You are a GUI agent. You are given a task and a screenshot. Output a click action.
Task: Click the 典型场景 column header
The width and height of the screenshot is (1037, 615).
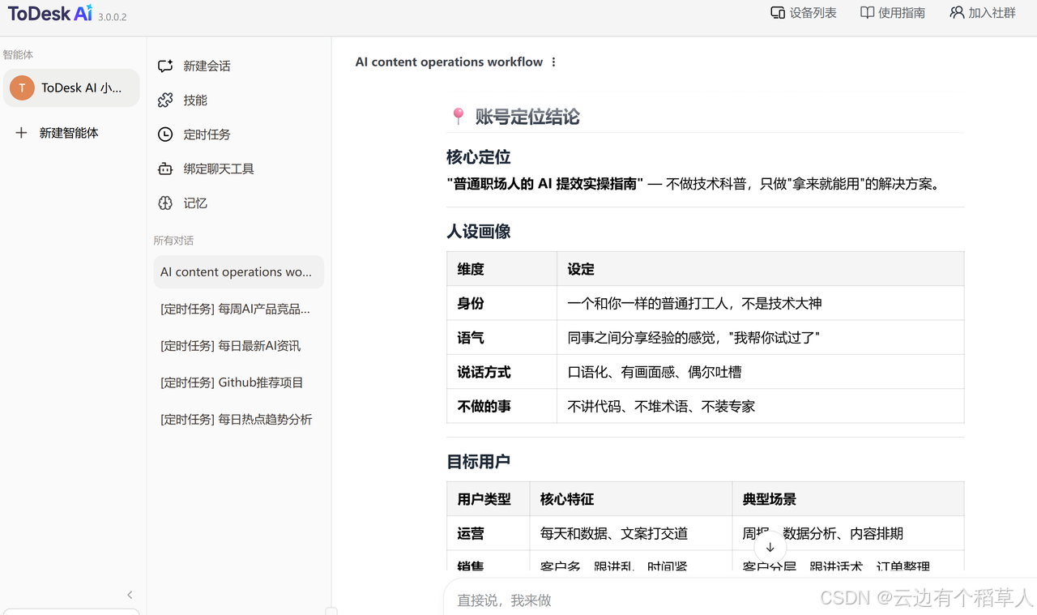pos(848,499)
